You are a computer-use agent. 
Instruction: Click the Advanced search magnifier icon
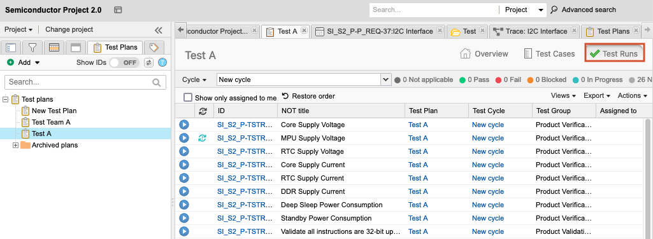(x=554, y=10)
